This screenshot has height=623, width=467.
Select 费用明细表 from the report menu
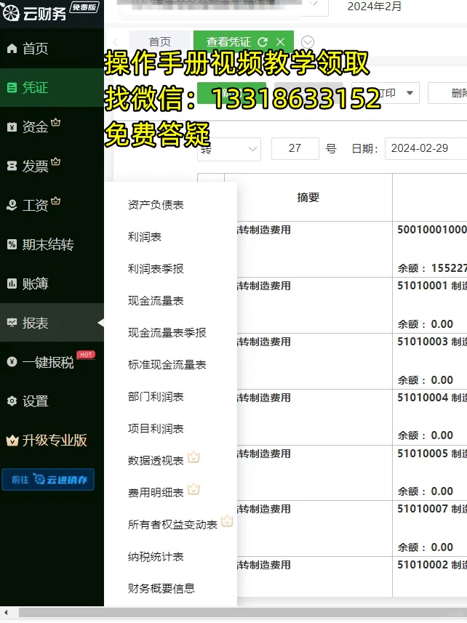point(156,493)
